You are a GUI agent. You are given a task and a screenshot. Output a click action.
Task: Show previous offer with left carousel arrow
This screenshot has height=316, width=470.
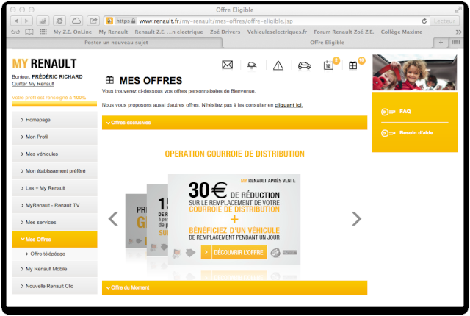pos(113,219)
